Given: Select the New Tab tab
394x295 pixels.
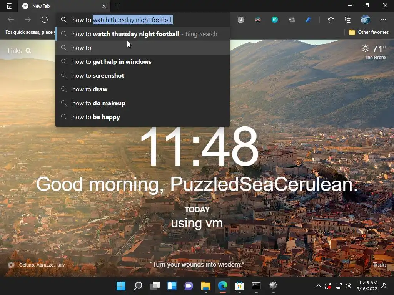Looking at the screenshot, I should pos(64,6).
